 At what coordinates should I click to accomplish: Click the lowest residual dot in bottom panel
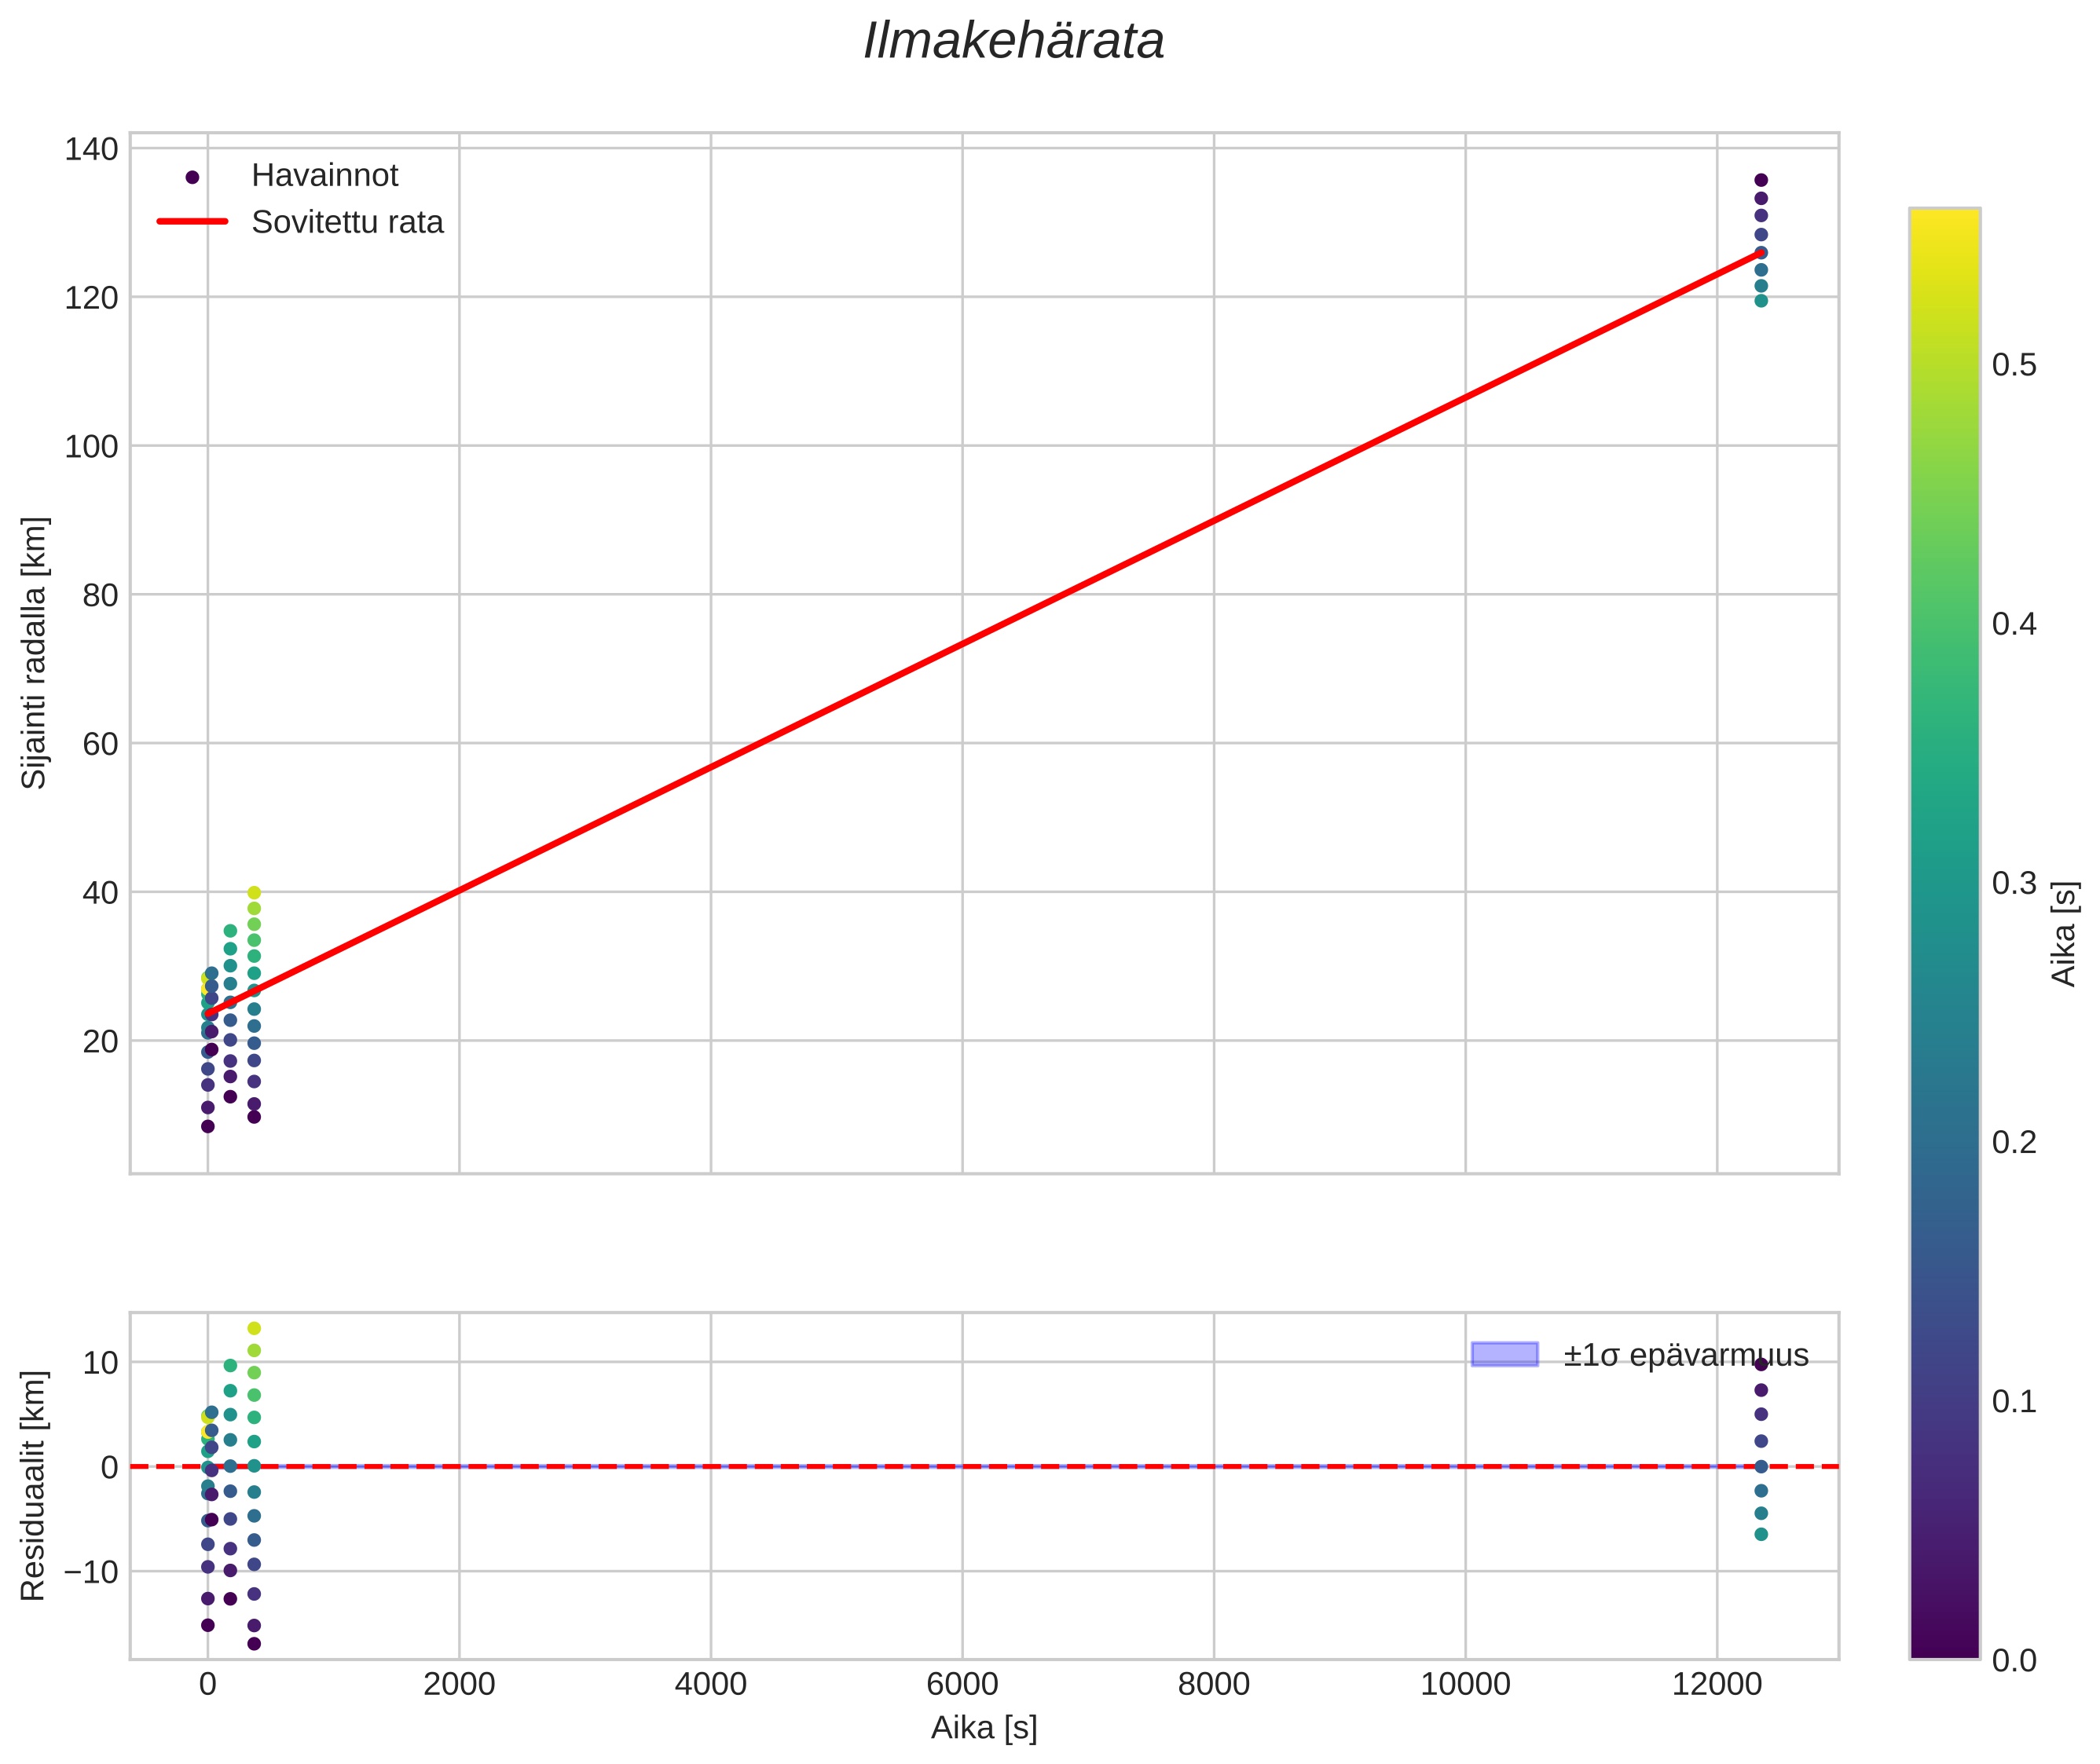tap(254, 1644)
